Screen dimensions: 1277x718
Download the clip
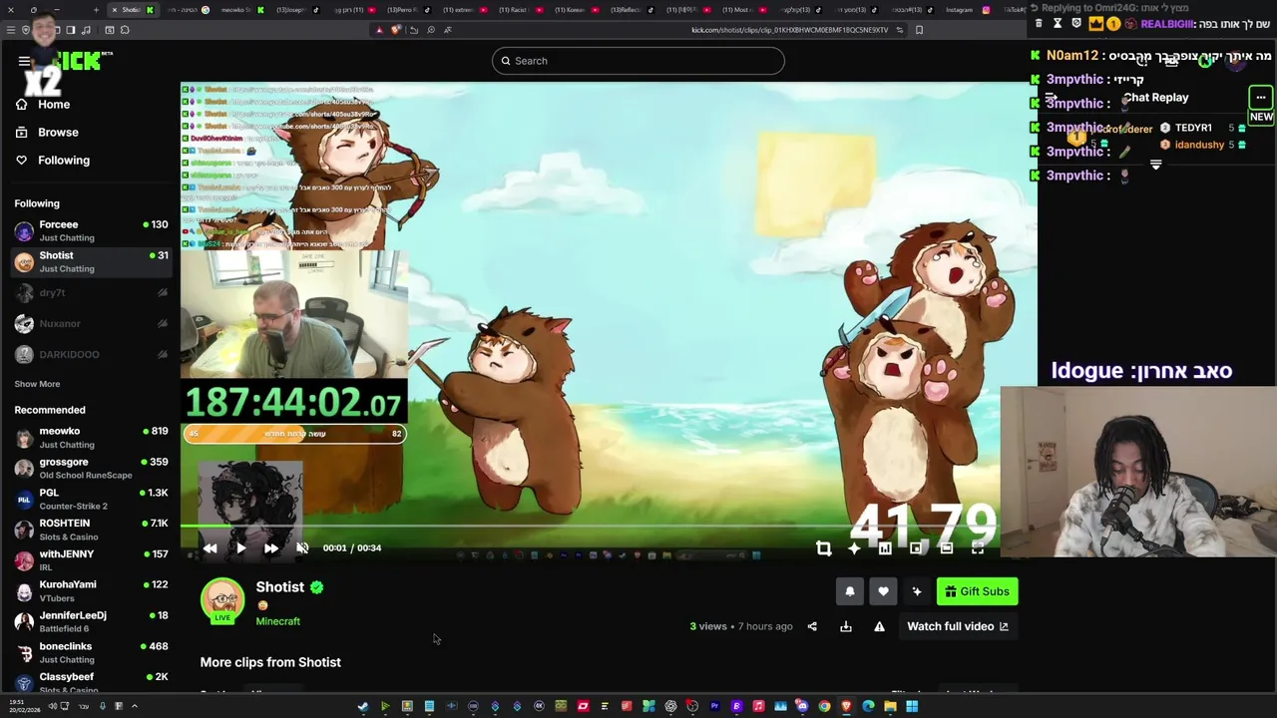coord(846,626)
